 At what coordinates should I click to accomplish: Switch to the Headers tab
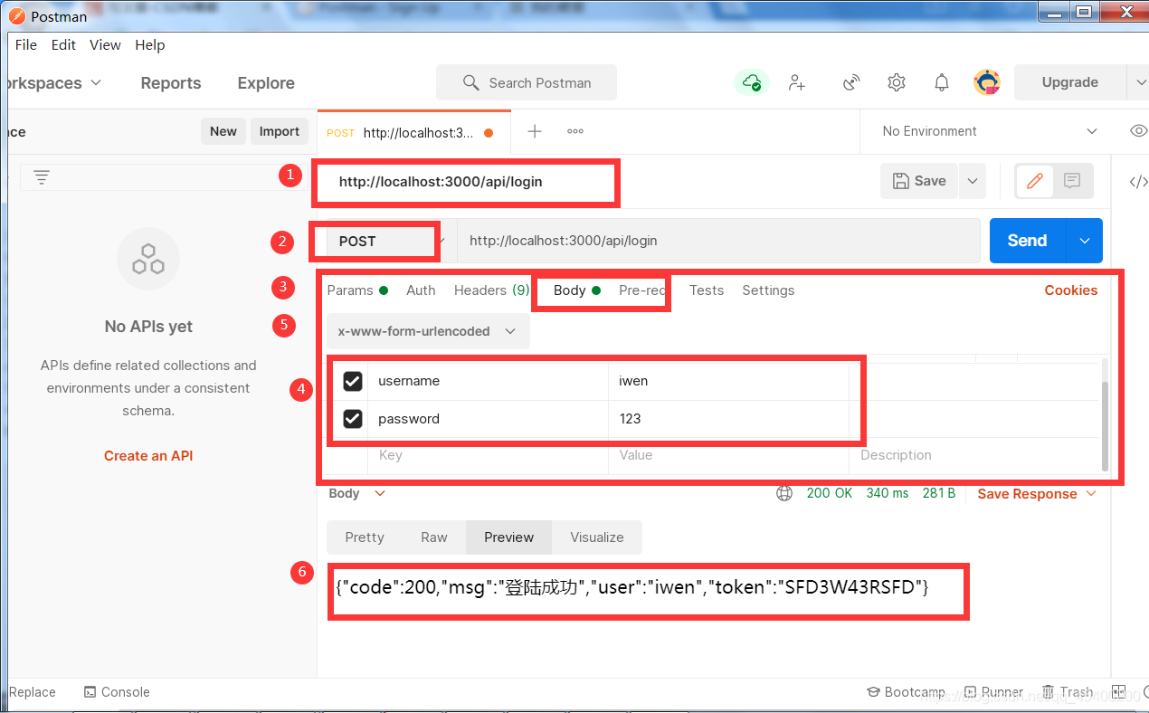[491, 290]
